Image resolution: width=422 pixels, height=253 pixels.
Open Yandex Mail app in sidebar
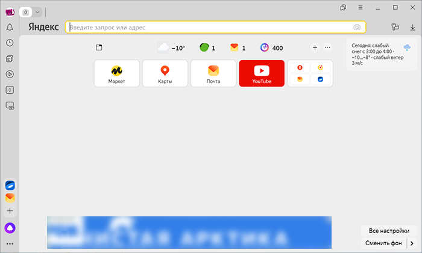(10, 198)
